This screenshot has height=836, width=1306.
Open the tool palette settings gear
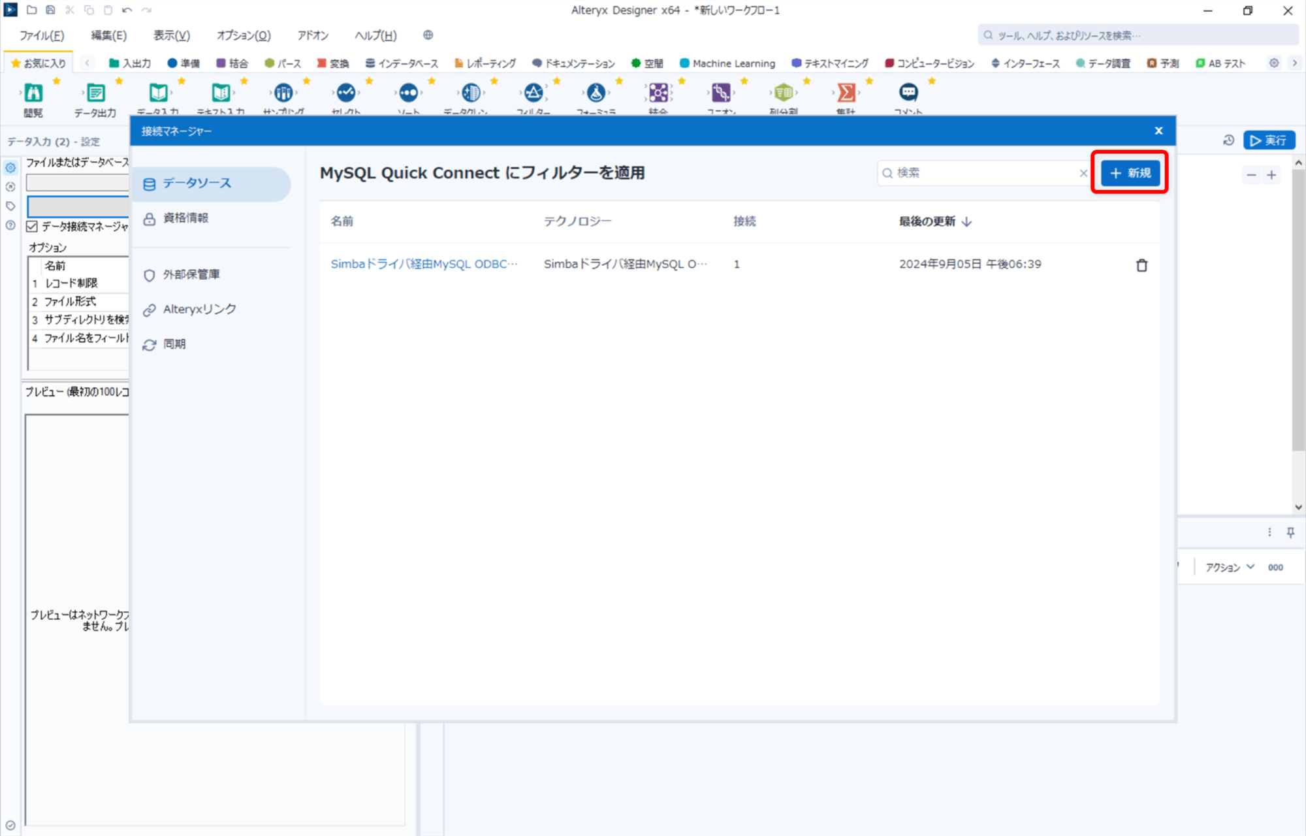1274,63
